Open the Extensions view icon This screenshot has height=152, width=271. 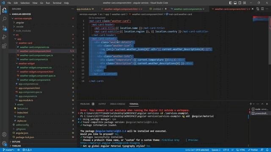(x=4, y=46)
